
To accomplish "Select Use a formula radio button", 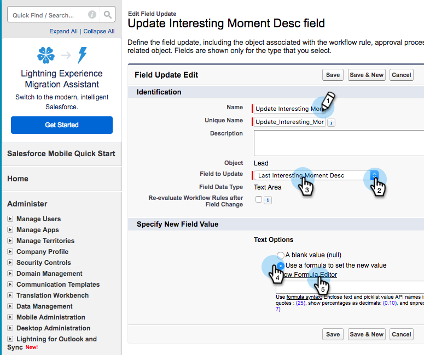I will (x=281, y=265).
